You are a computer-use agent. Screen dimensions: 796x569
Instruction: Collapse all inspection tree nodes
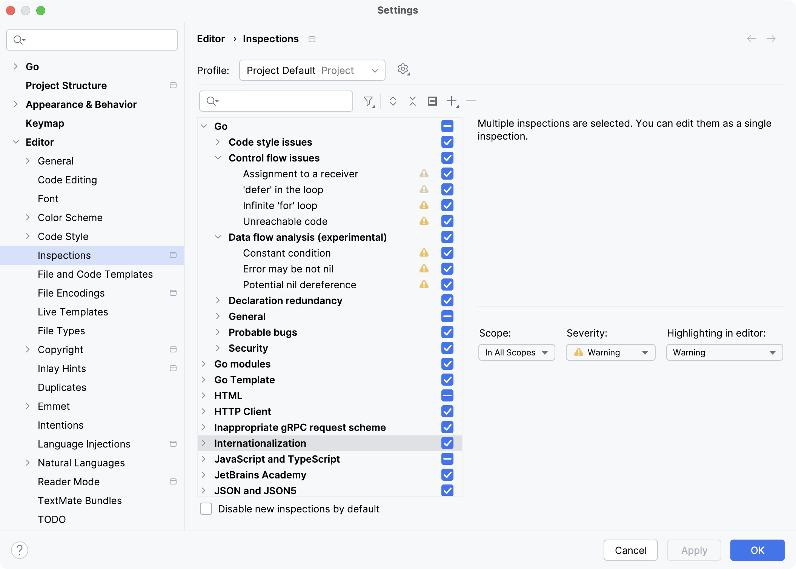(412, 101)
